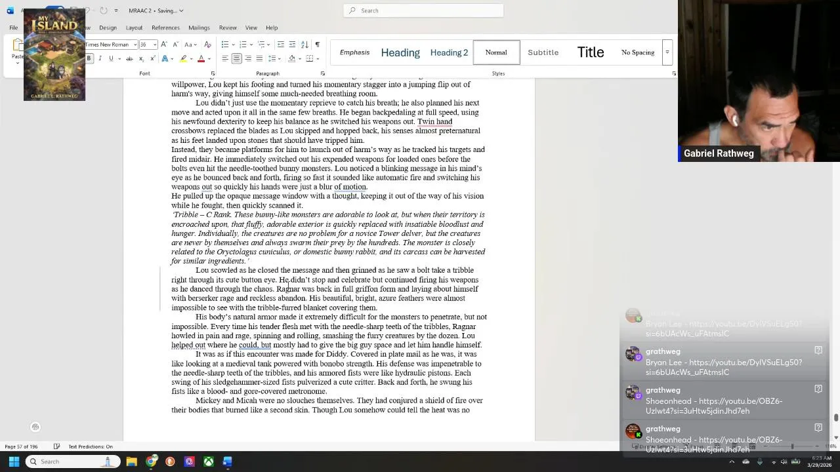Decrease paragraph indent
The image size is (840, 472).
click(x=281, y=45)
